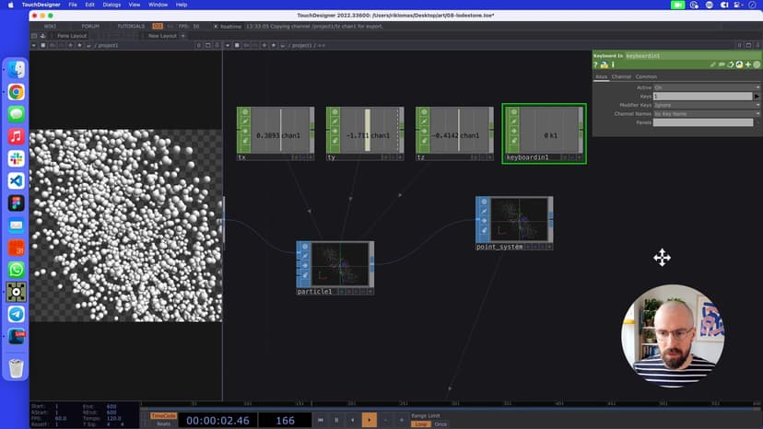
Task: Switch to the Channel parameter tab
Action: tap(621, 76)
